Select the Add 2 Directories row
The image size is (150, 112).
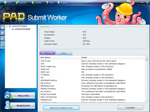pyautogui.click(x=92, y=97)
